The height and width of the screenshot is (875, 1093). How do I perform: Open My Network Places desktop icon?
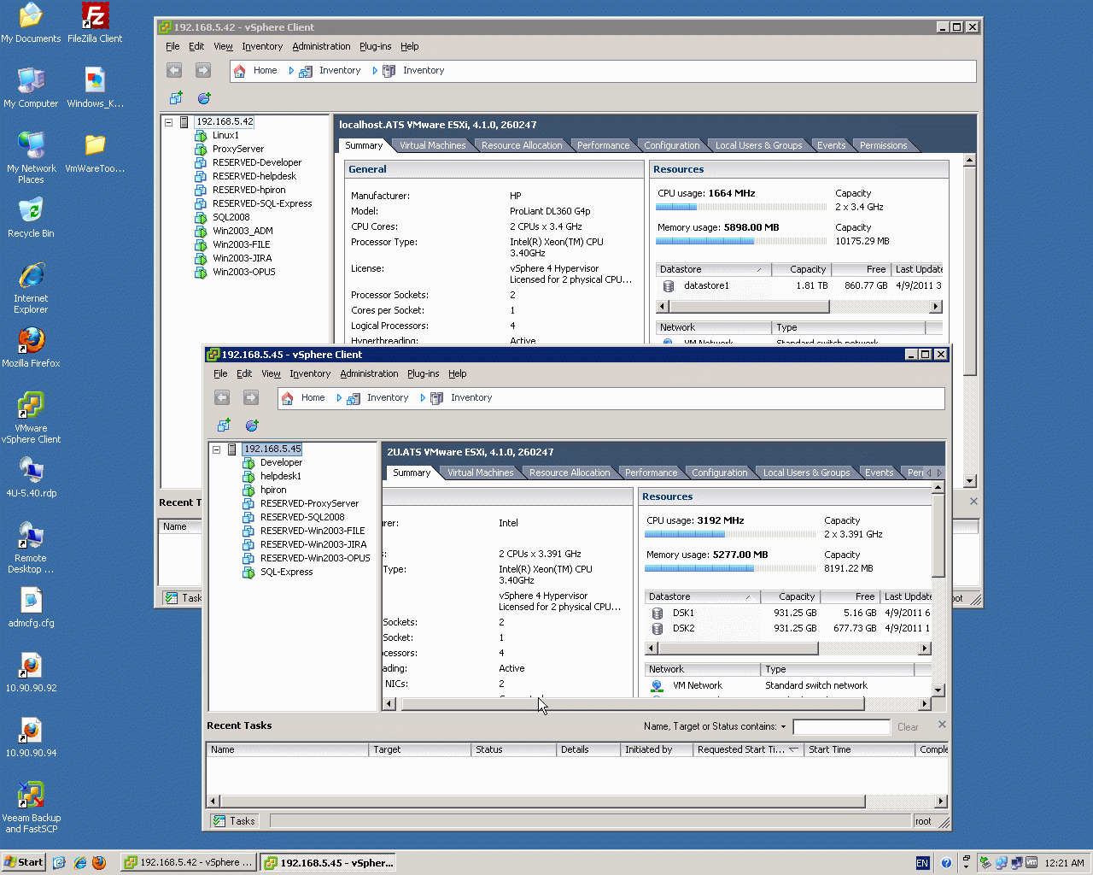pyautogui.click(x=31, y=158)
